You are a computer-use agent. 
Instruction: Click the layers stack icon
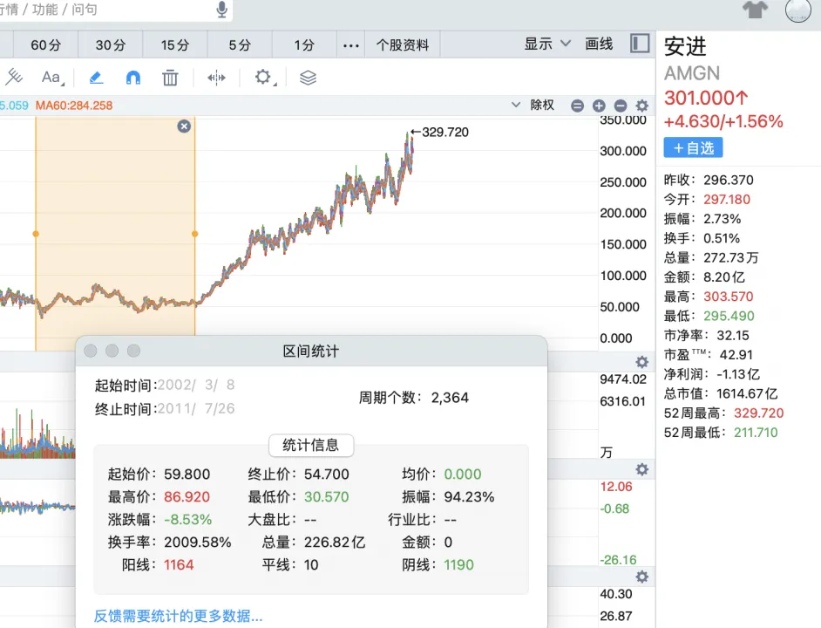coord(308,78)
